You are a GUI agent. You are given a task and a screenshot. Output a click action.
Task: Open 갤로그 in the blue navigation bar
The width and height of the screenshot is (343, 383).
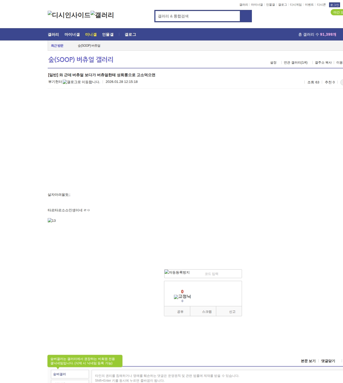tap(130, 34)
